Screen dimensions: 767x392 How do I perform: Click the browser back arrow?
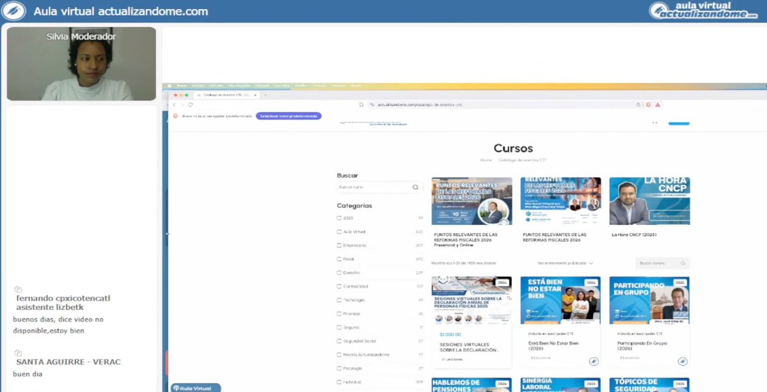tap(174, 105)
